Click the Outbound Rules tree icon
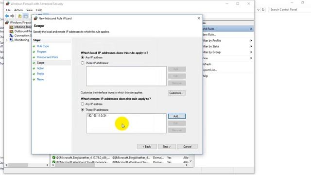This screenshot has height=175, width=311. pos(11,31)
